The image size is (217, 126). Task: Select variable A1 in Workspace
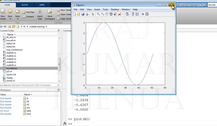coord(28,101)
